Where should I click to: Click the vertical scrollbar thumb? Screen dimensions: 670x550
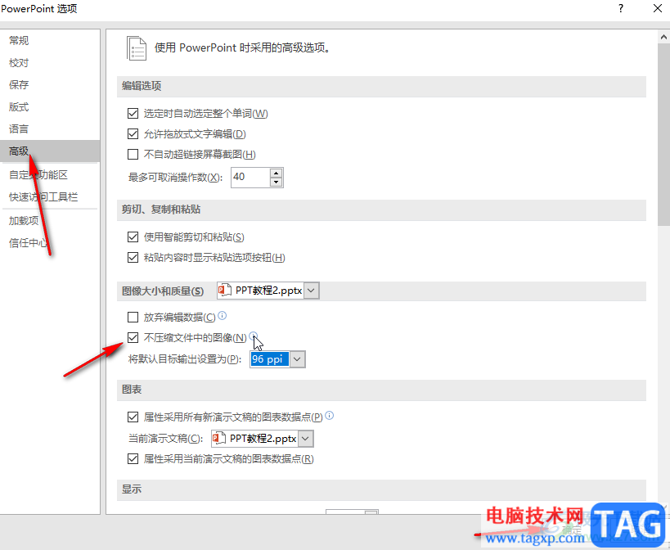663,133
